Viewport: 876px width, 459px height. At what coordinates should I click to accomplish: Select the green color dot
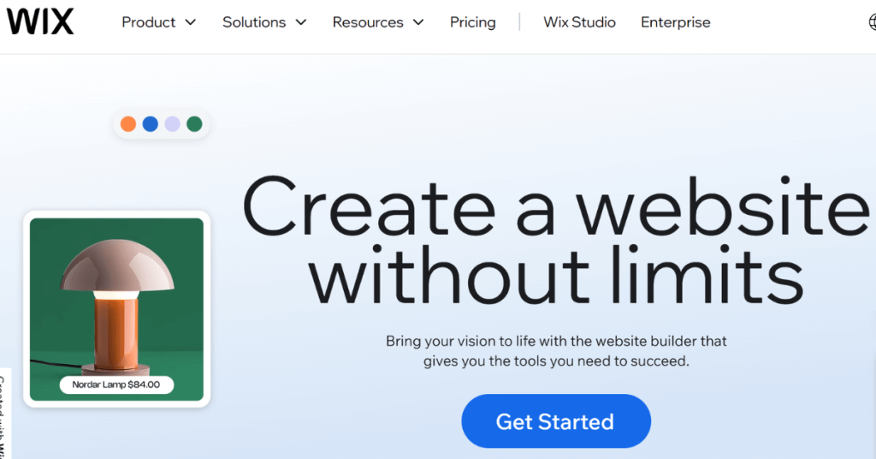194,124
